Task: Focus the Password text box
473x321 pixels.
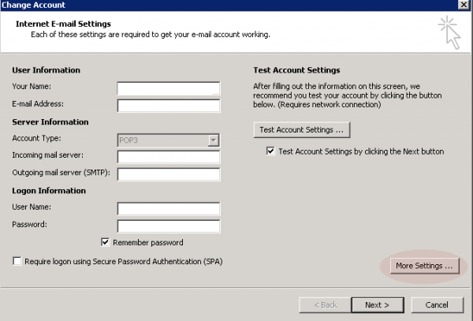Action: (x=169, y=226)
